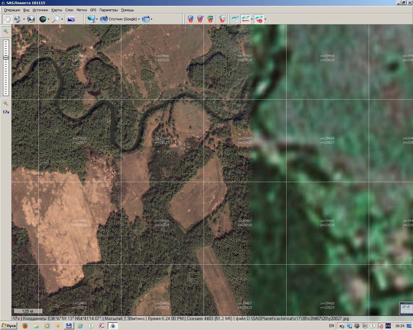Screen dimensions: 413x330
Task: Click the tile source globe-monitor icon
Action: (91, 19)
